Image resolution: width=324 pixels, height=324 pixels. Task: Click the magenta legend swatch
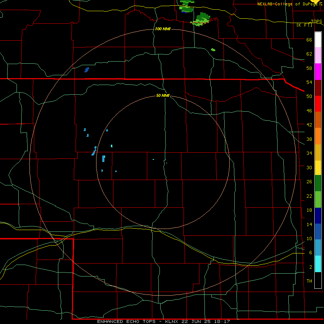click(318, 72)
